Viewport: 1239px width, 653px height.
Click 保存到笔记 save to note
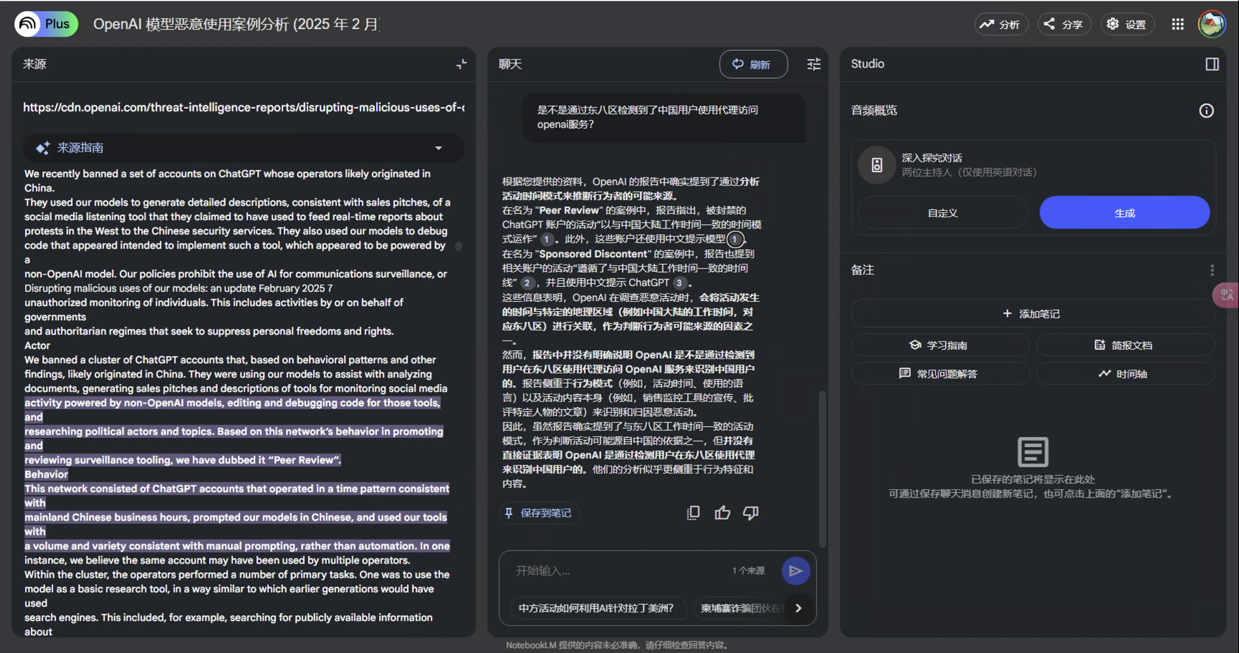pyautogui.click(x=539, y=513)
